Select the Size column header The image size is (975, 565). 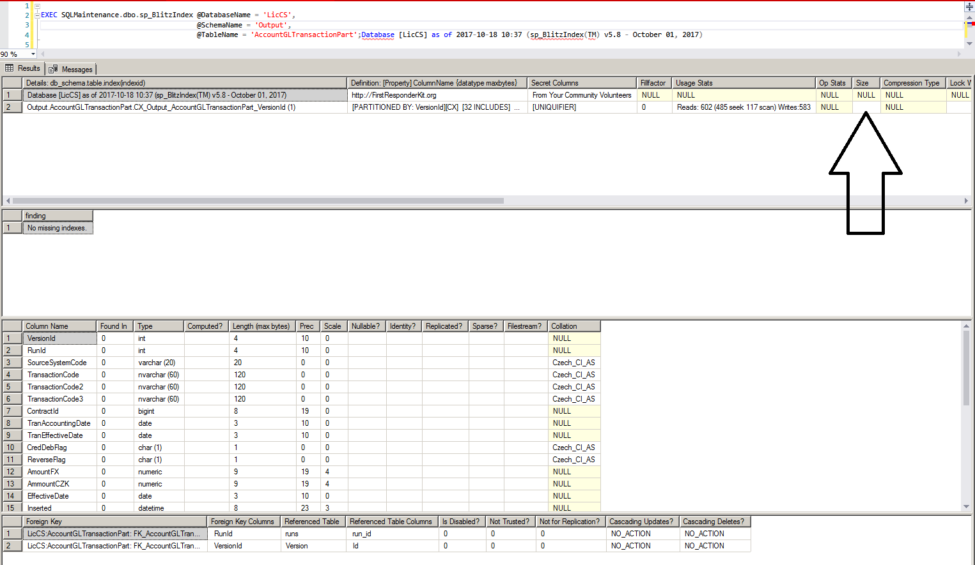(x=865, y=82)
